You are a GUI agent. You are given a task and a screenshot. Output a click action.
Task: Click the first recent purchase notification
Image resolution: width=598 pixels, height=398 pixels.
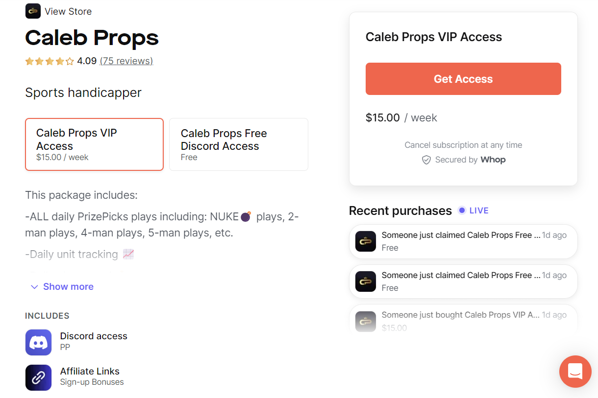click(463, 241)
